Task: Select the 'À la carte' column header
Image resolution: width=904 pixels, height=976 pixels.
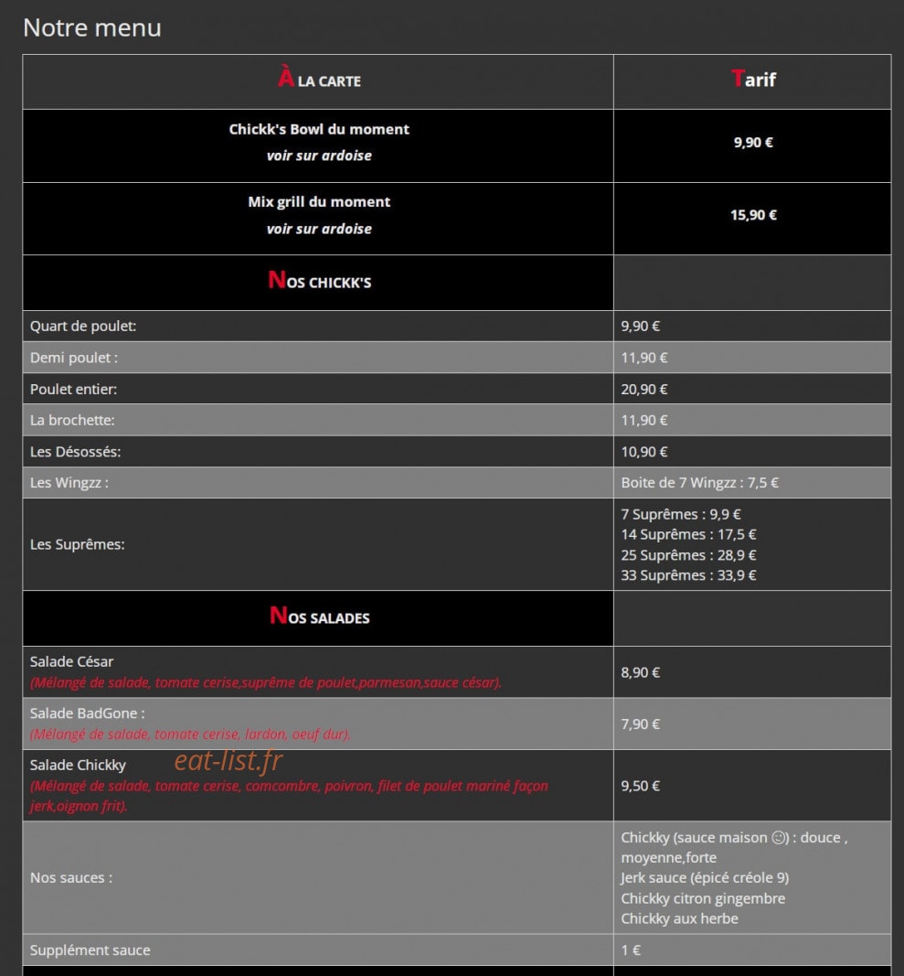Action: tap(318, 80)
